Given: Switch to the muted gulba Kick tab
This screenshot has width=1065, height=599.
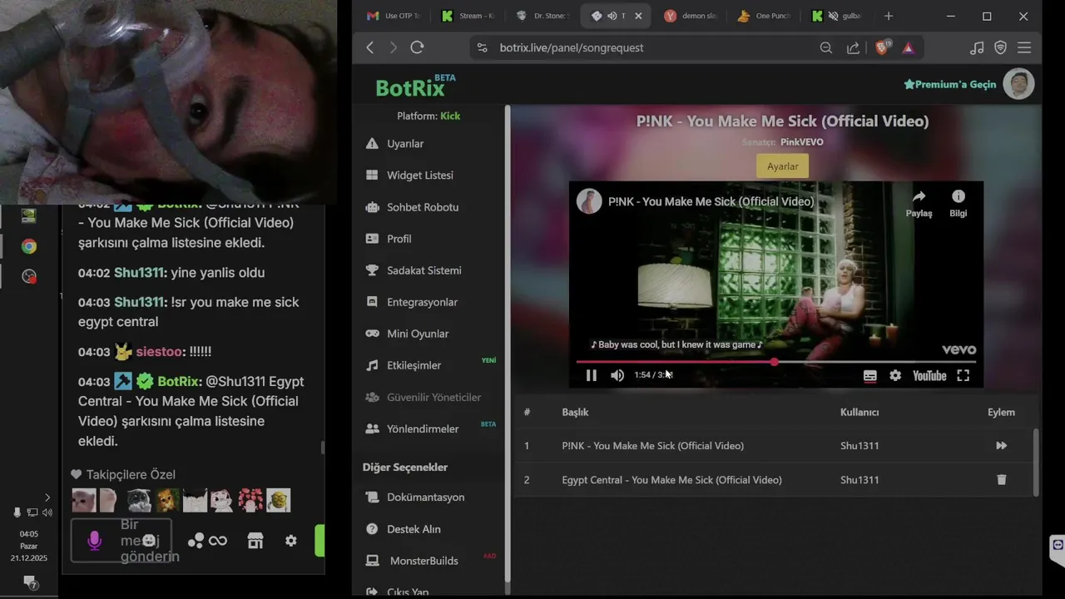Looking at the screenshot, I should (x=839, y=16).
